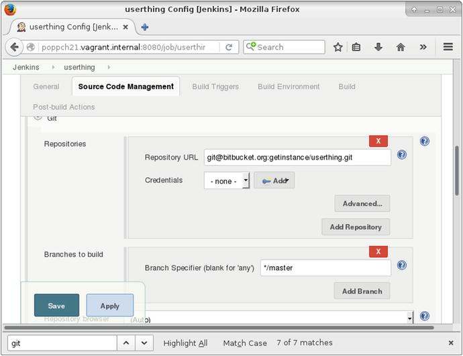
Task: Click the Firefox logo in title bar
Action: click(x=10, y=9)
